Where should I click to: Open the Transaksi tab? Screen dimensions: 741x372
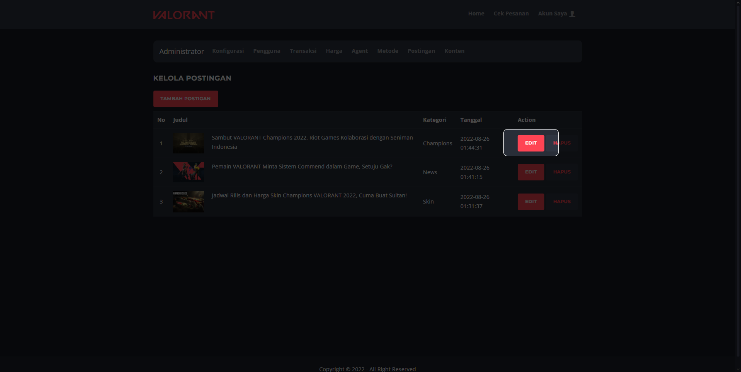[x=303, y=51]
